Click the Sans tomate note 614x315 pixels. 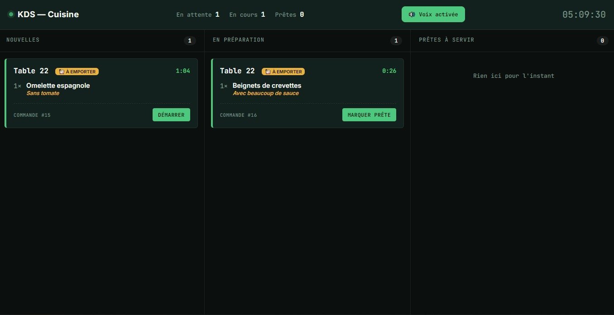point(43,93)
